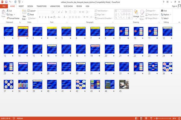
Task: Select slide 45 thumbnail with laptop photo
Action: pos(124,84)
